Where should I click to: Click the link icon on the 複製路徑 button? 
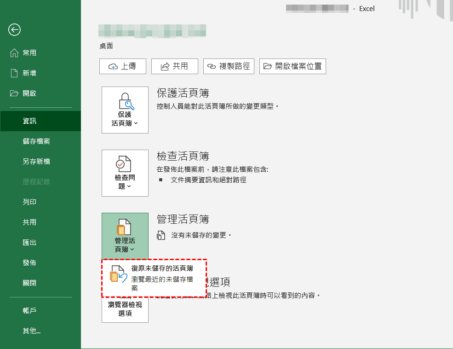(212, 66)
